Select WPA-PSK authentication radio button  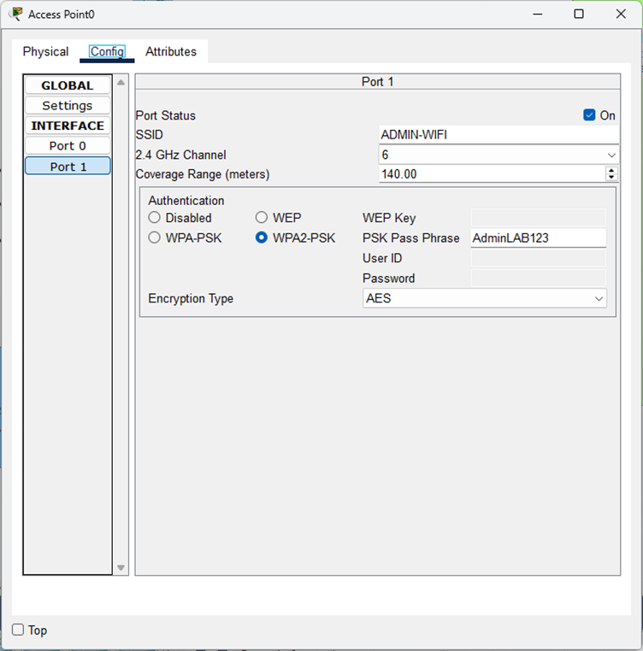coord(155,238)
